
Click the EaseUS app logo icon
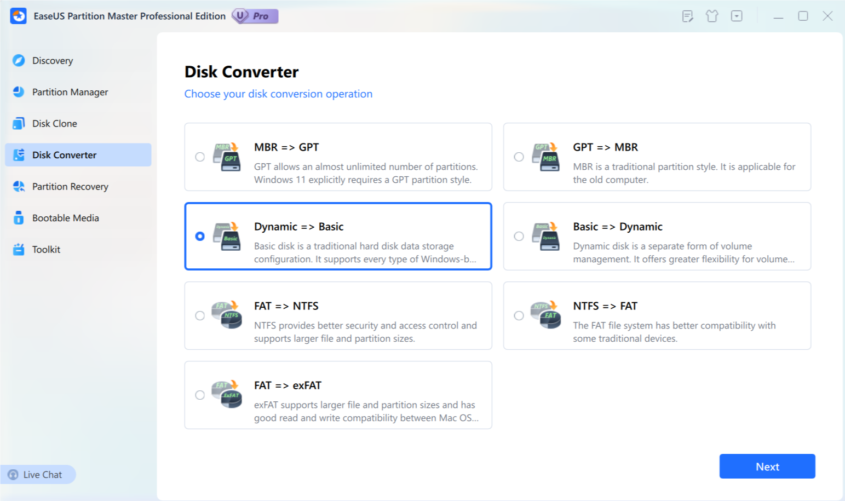(18, 16)
